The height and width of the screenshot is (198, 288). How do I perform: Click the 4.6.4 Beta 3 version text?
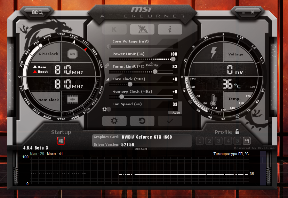click(35, 148)
